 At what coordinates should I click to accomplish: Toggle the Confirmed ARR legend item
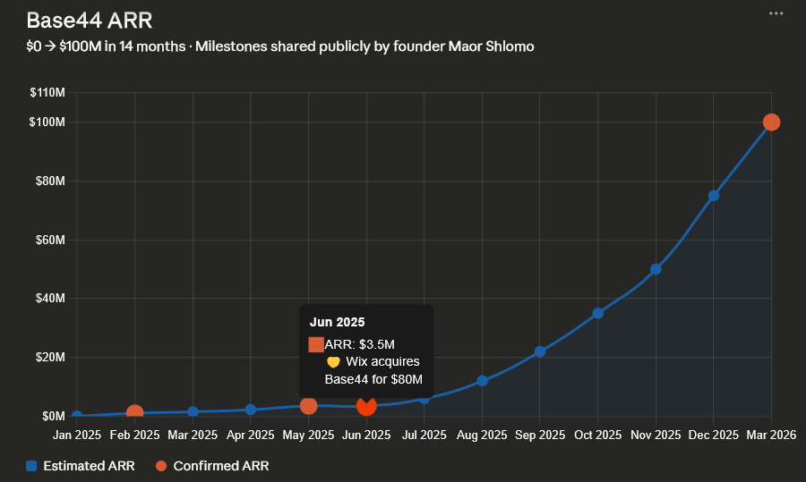point(212,466)
